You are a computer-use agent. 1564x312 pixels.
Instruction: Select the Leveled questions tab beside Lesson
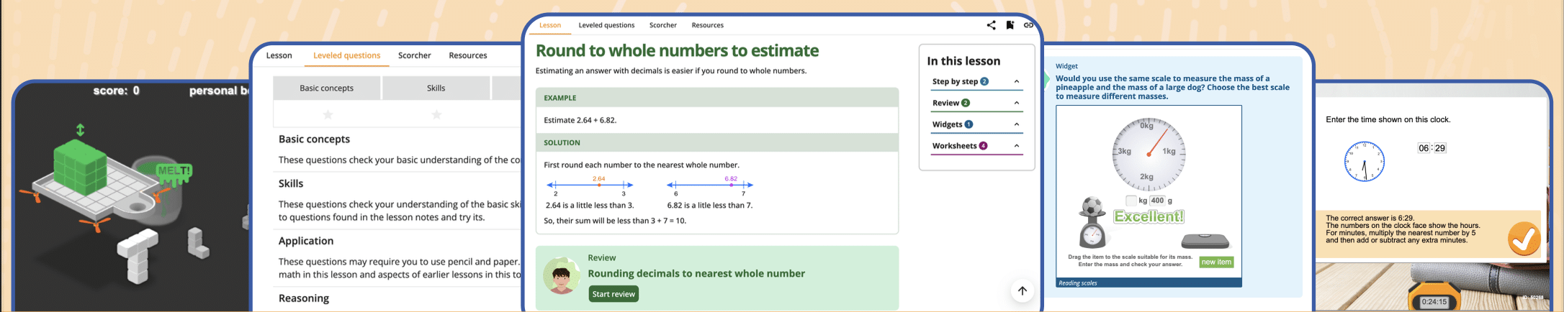pyautogui.click(x=606, y=25)
